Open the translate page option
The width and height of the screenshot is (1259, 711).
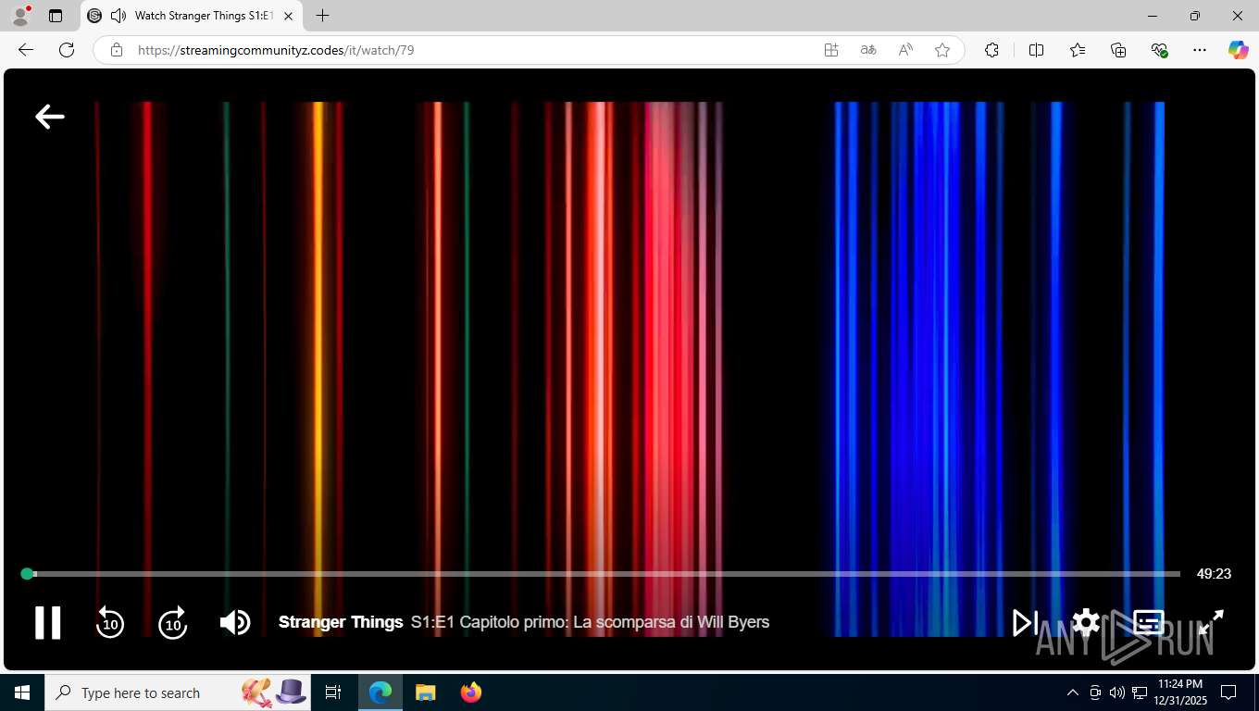click(x=868, y=50)
